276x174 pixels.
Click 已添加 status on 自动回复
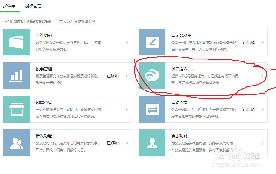(x=249, y=109)
